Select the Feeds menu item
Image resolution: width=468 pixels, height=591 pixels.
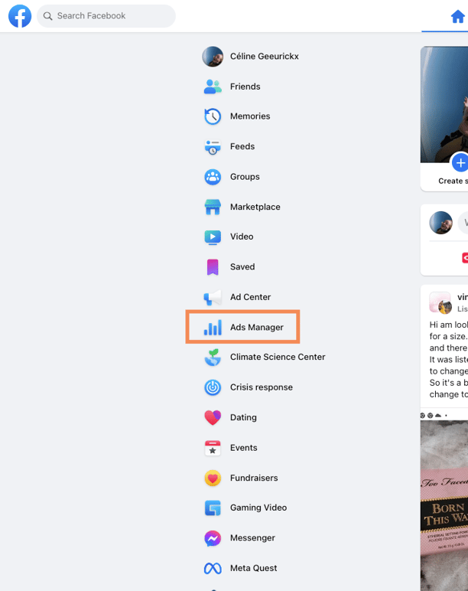click(x=242, y=146)
